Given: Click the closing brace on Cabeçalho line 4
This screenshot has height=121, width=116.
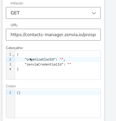Looking at the screenshot, I should (18, 69).
